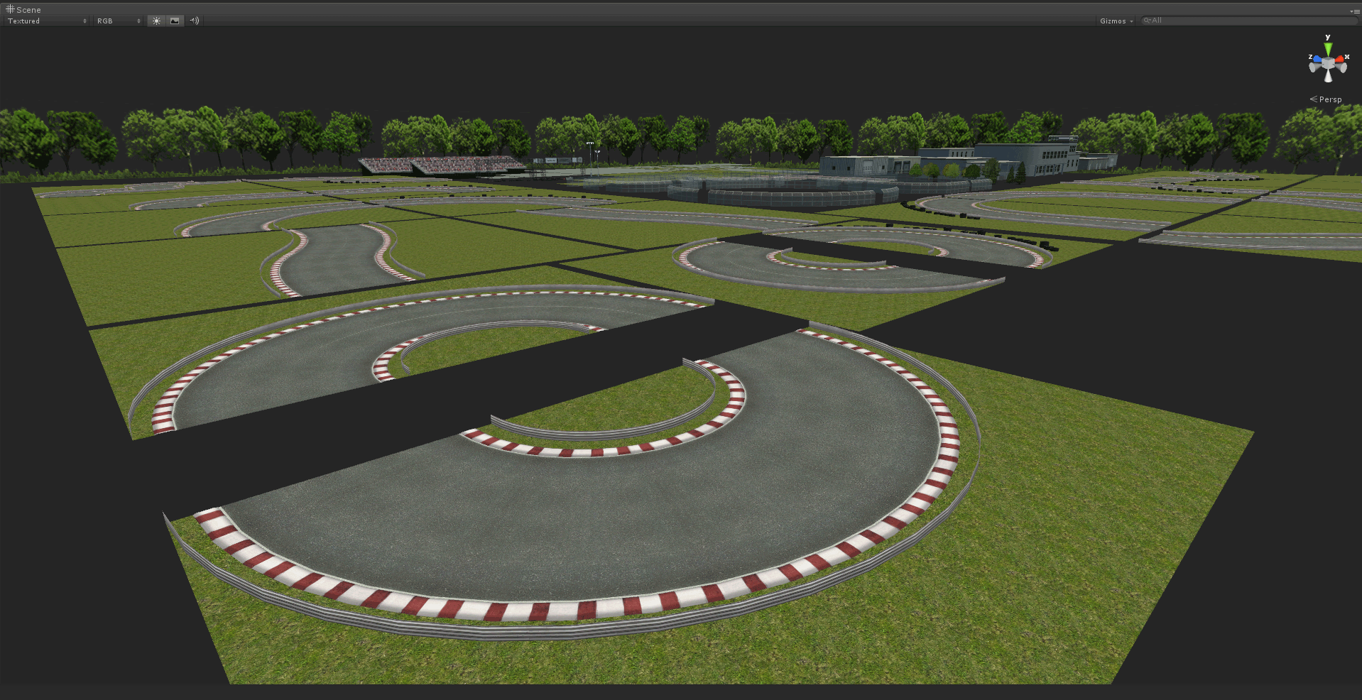Open the RGB render mode dropdown
Screen dimensions: 1362x700
coord(117,21)
